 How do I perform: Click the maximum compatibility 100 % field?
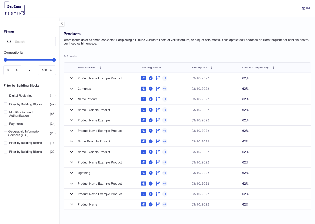click(x=47, y=70)
